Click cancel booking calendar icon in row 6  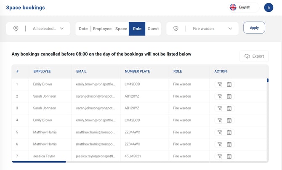click(229, 144)
